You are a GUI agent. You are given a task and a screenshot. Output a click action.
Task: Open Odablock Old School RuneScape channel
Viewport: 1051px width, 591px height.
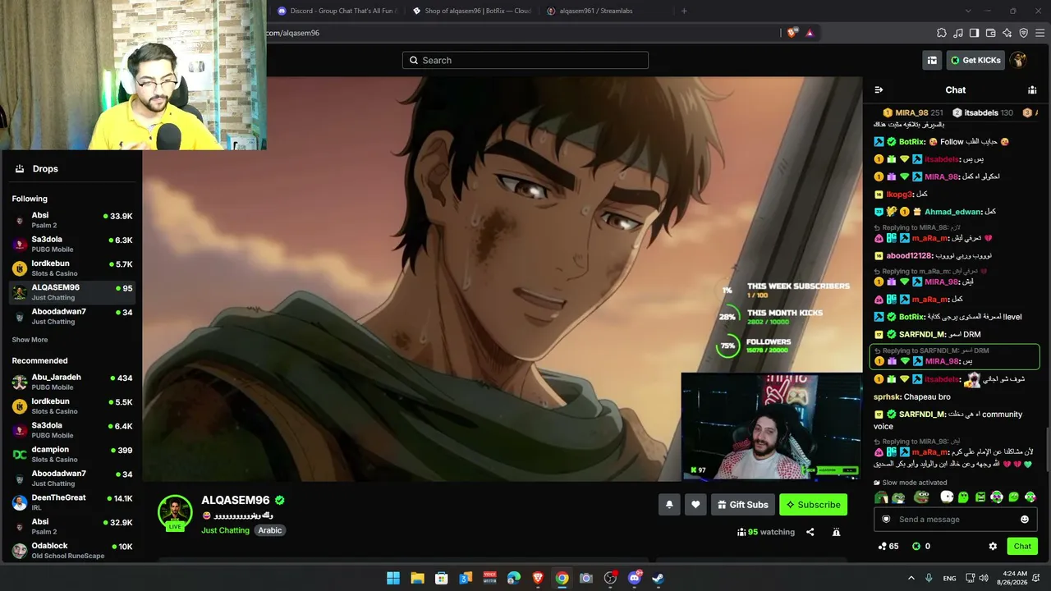click(72, 550)
